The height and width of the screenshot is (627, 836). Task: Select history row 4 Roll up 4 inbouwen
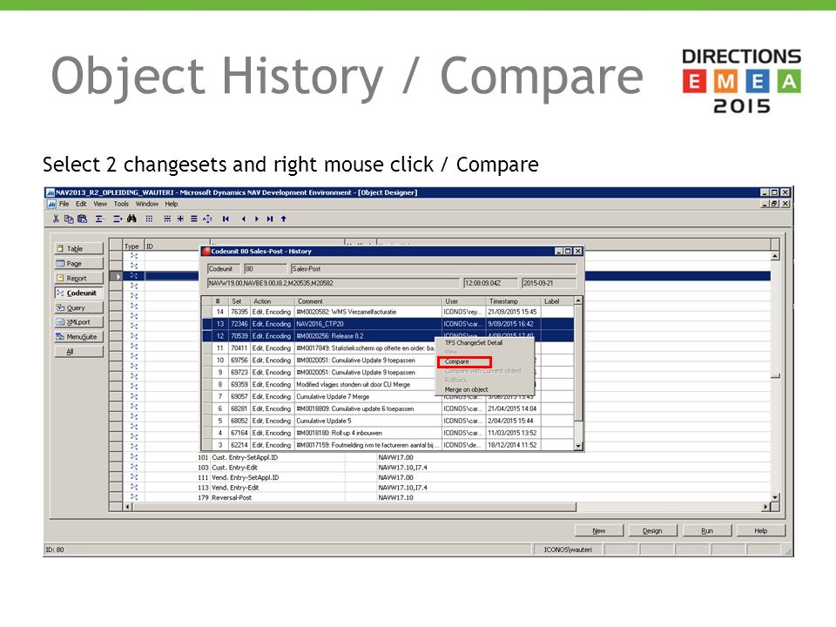[x=388, y=433]
